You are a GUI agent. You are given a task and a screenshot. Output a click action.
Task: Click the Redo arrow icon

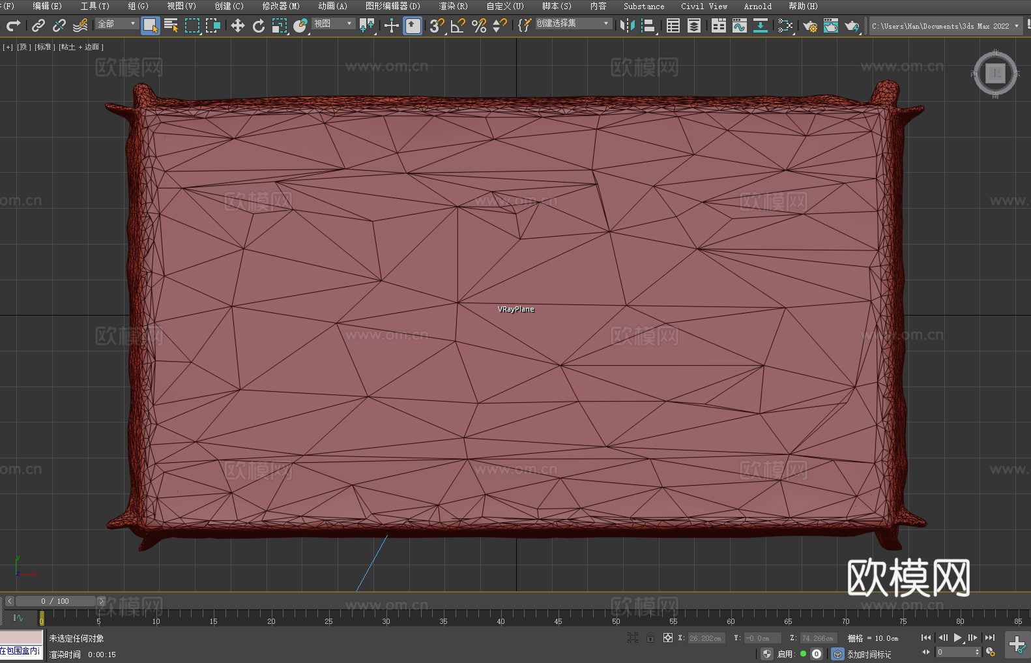coord(13,25)
